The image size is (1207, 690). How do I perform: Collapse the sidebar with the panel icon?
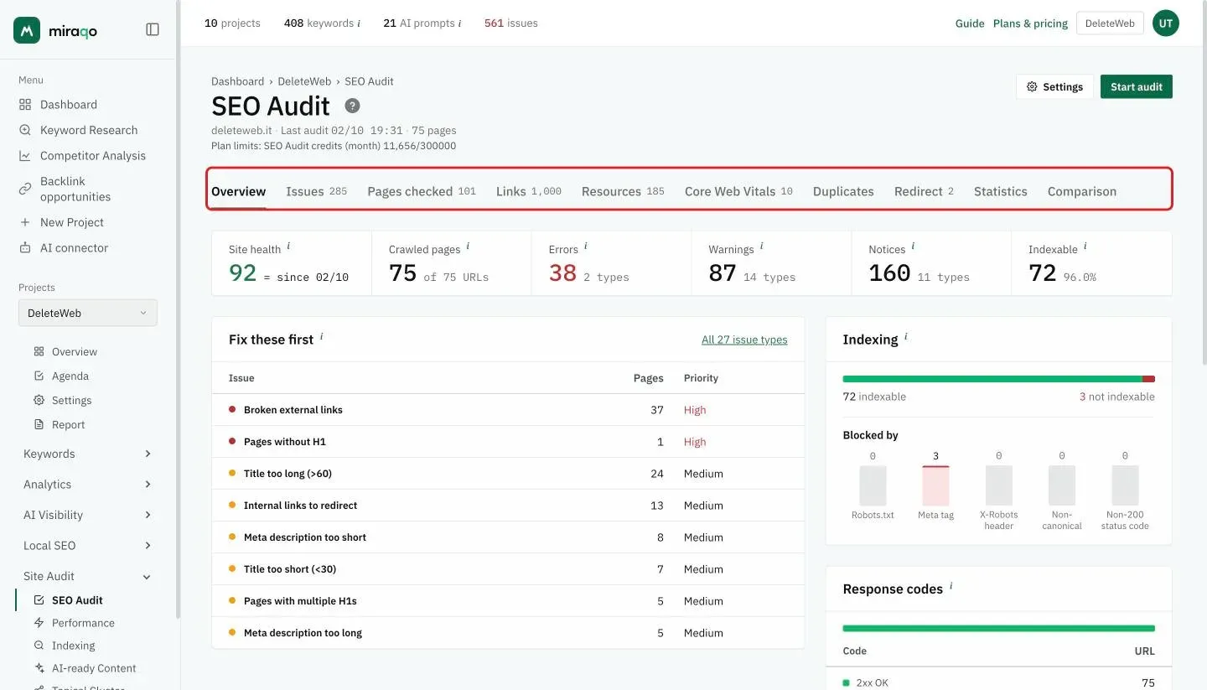point(153,29)
